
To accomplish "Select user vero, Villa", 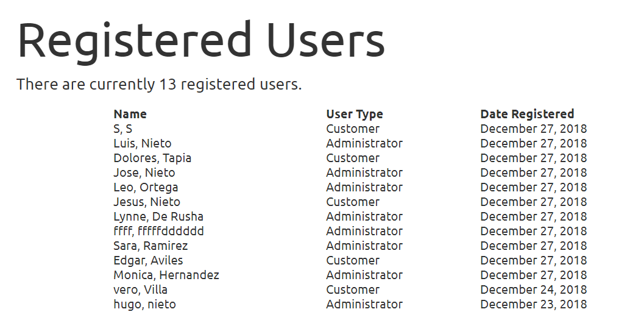I will (x=141, y=289).
